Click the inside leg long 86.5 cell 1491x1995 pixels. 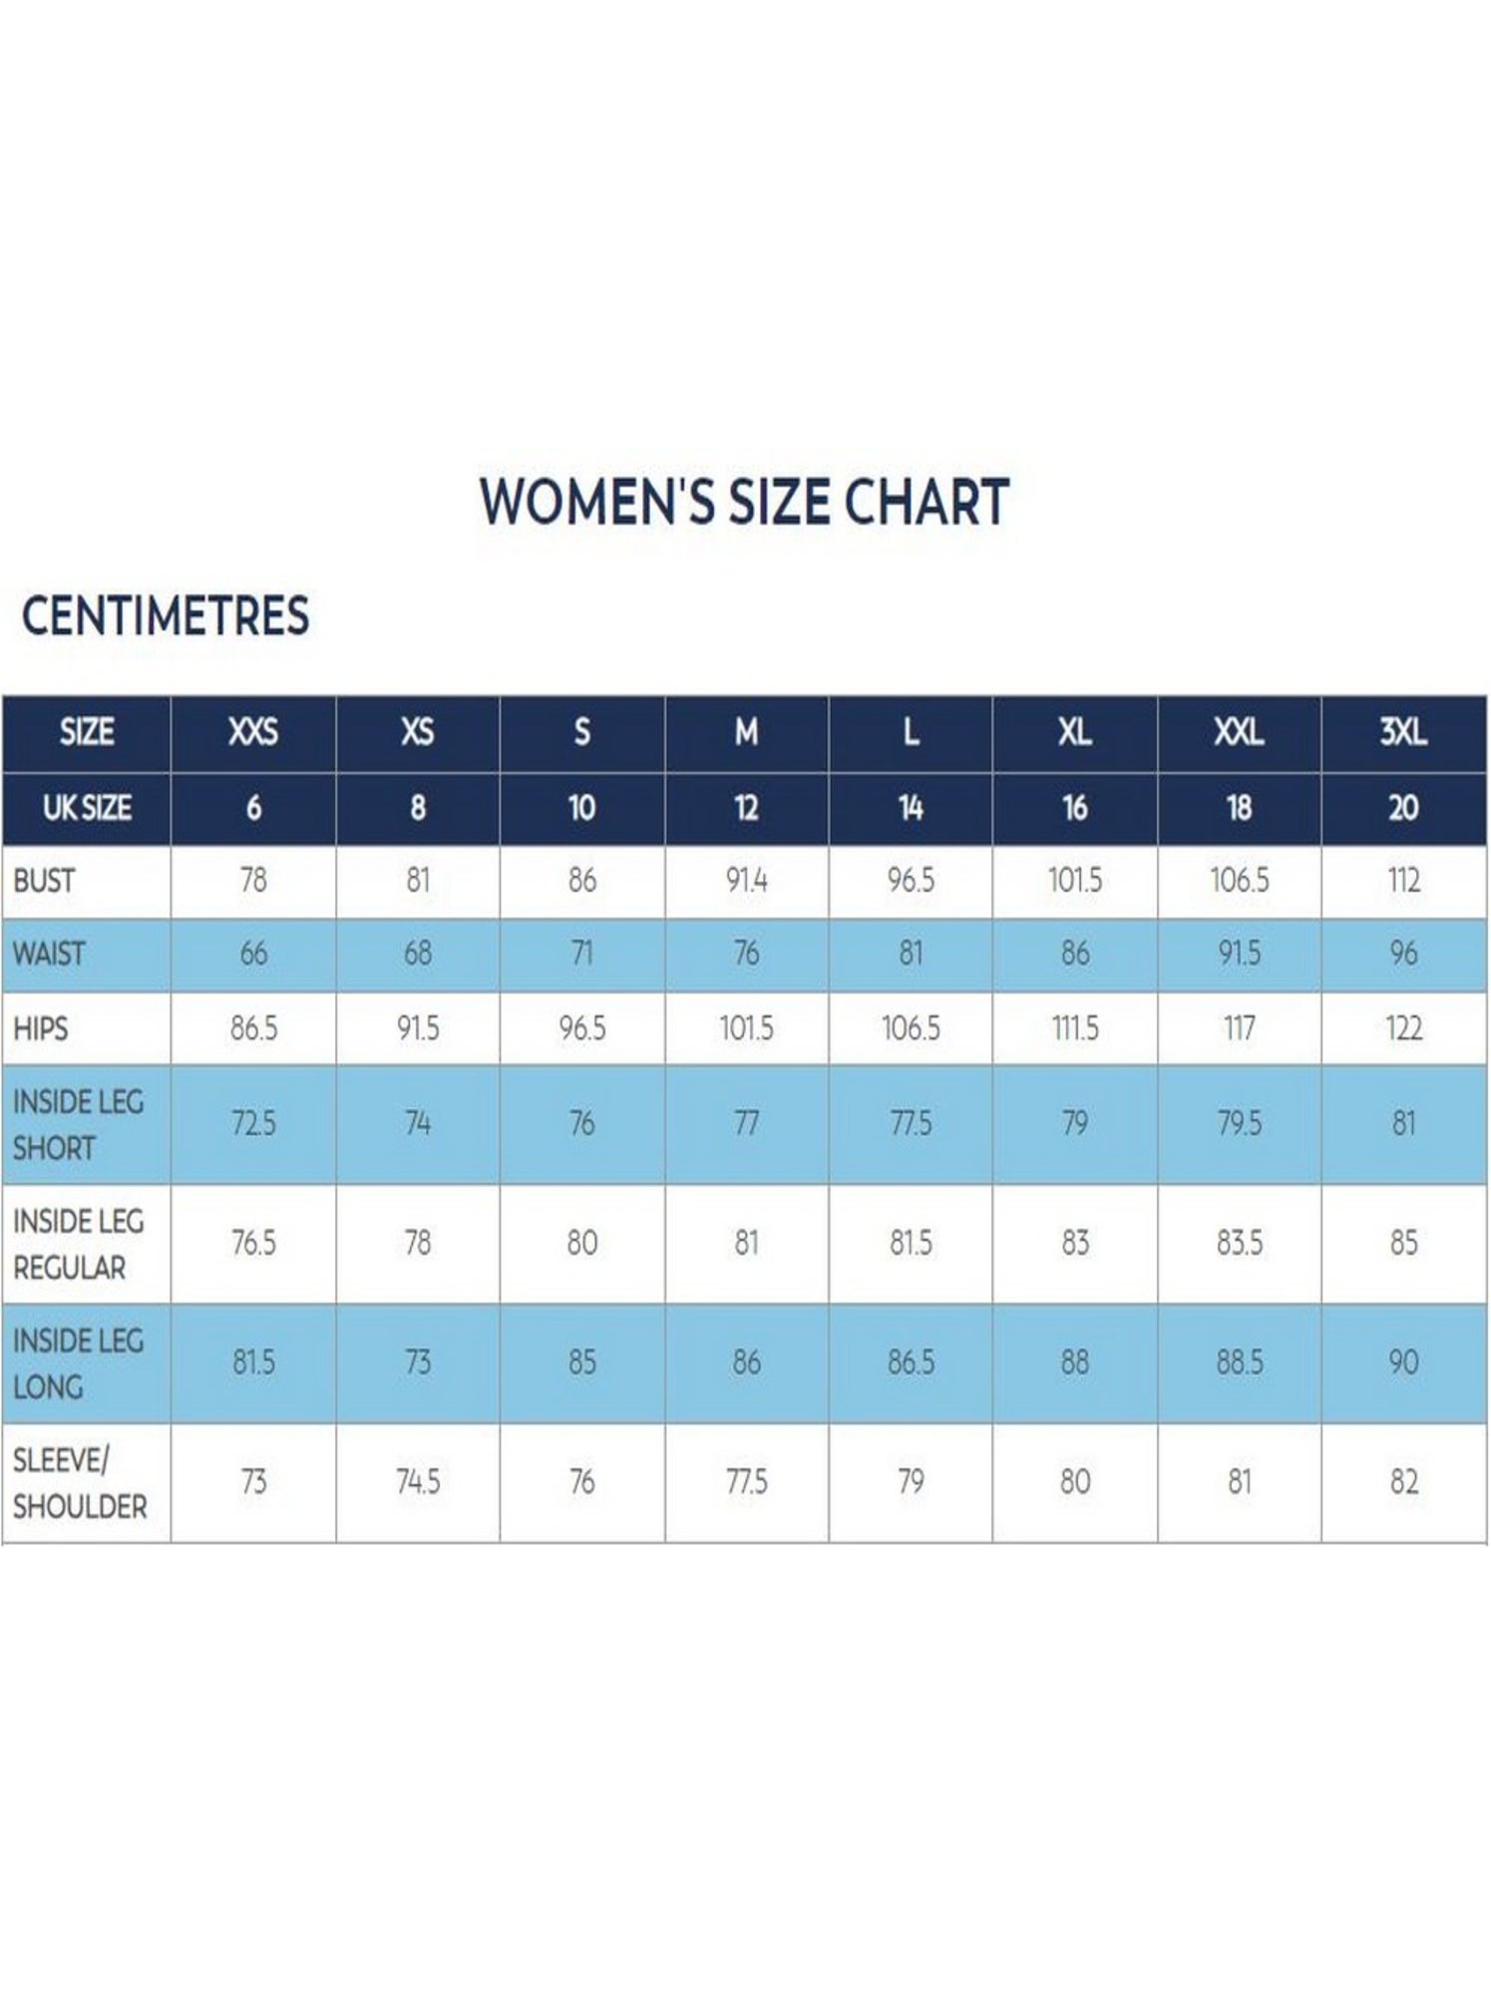pos(911,1364)
